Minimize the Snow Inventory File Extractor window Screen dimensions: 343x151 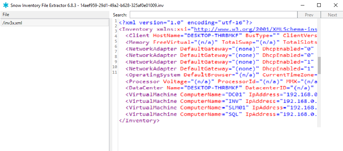(303, 5)
